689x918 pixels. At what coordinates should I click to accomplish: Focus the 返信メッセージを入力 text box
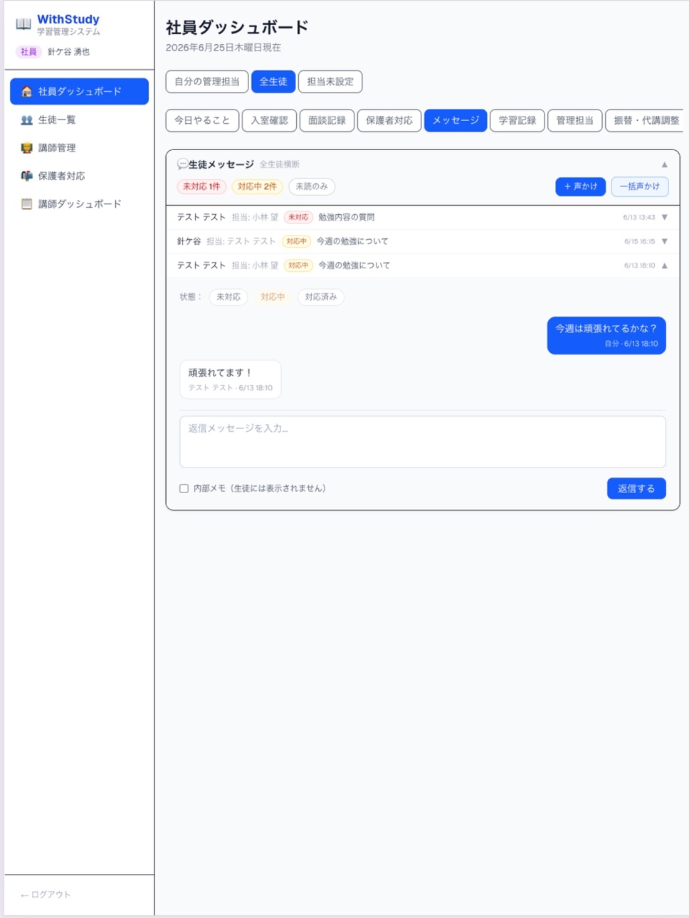(423, 442)
